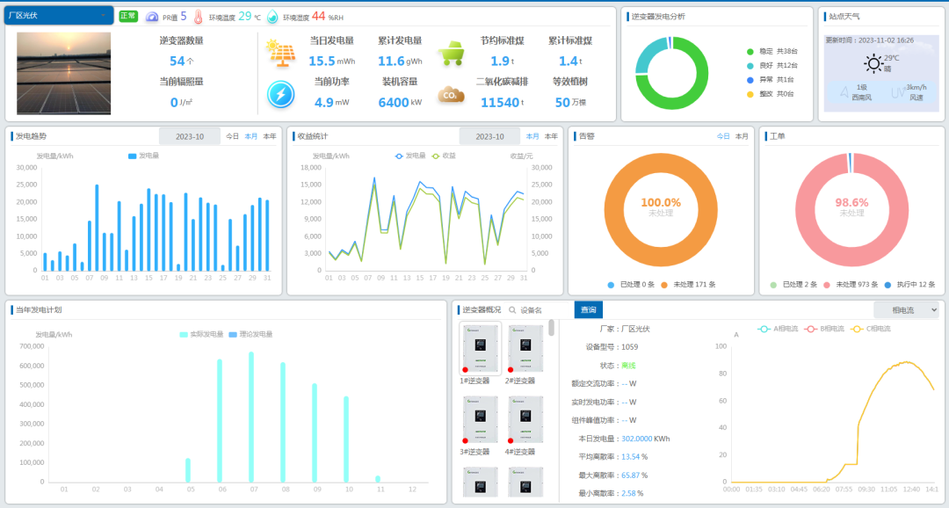This screenshot has height=508, width=949.
Task: Click the green 正常 status badge
Action: [x=128, y=17]
